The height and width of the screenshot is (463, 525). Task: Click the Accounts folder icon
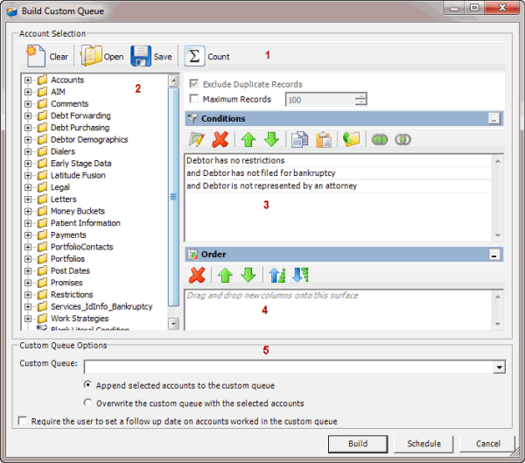pyautogui.click(x=42, y=80)
